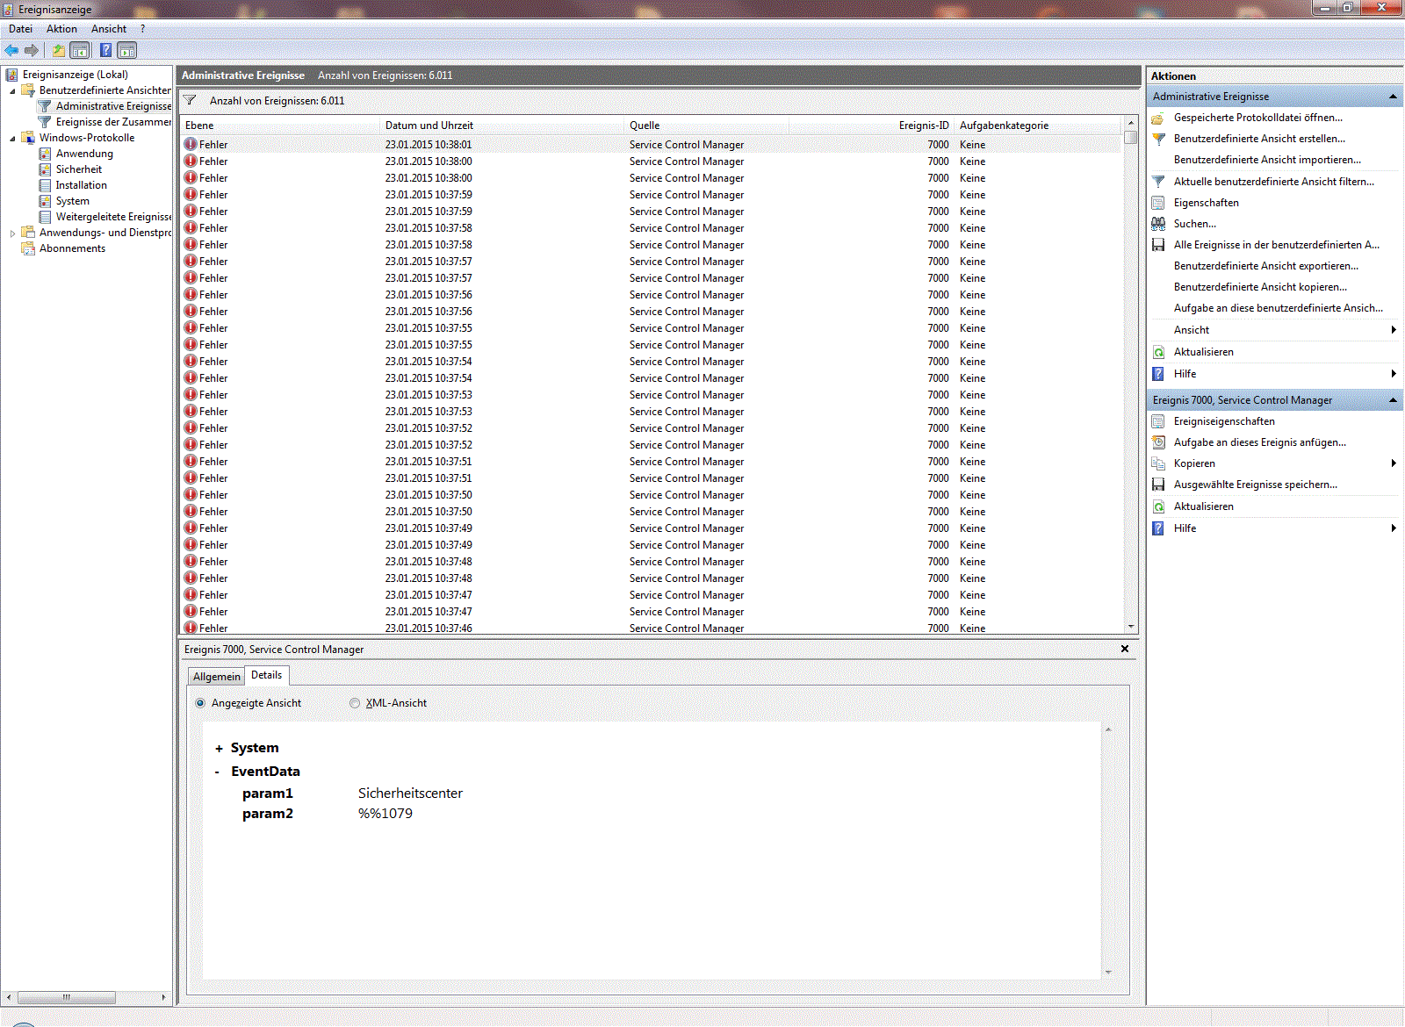Click tree pane horizontal scrollbar thumb
1405x1027 pixels.
click(x=67, y=997)
